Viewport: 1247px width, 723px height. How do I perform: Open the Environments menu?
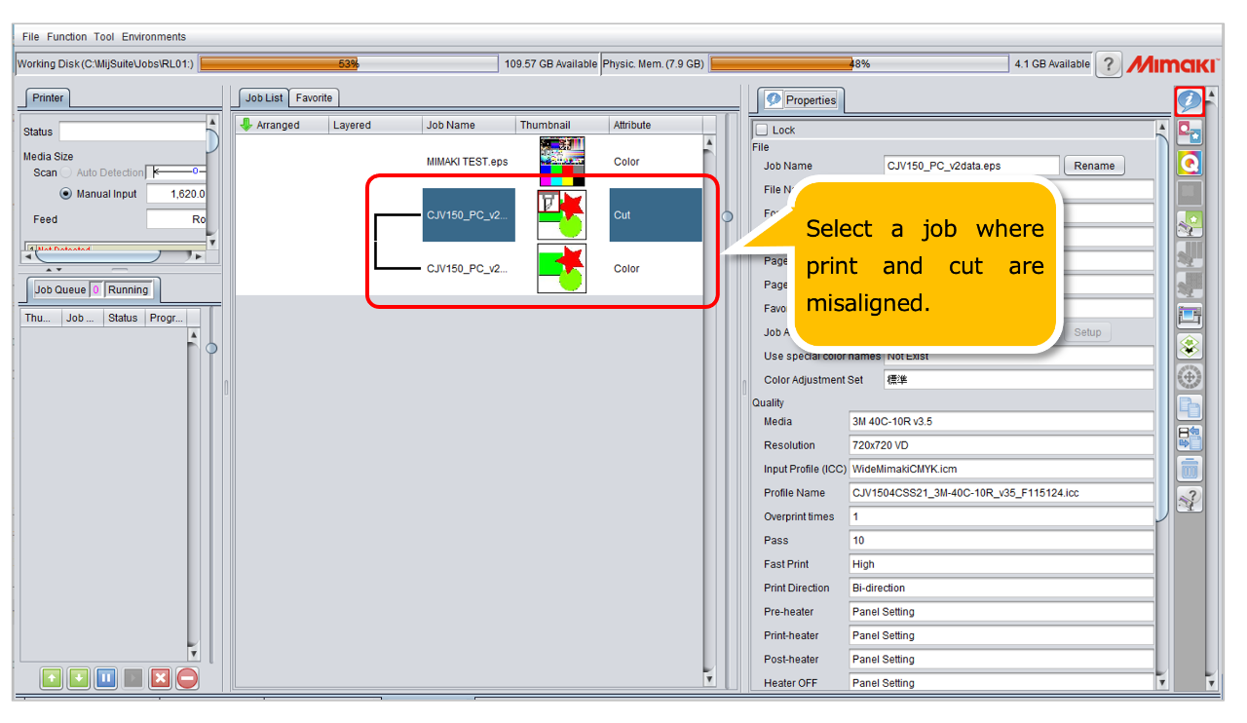tap(154, 37)
